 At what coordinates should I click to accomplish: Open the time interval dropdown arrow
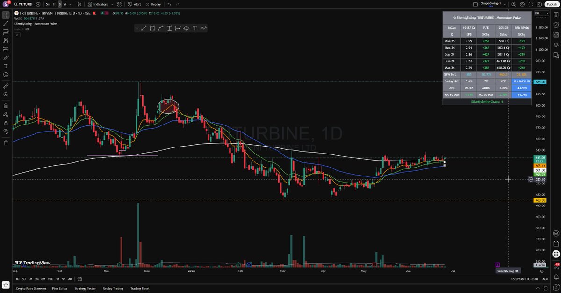coord(70,4)
